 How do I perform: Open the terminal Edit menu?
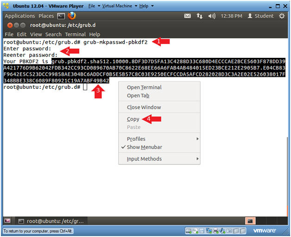[x=21, y=34]
